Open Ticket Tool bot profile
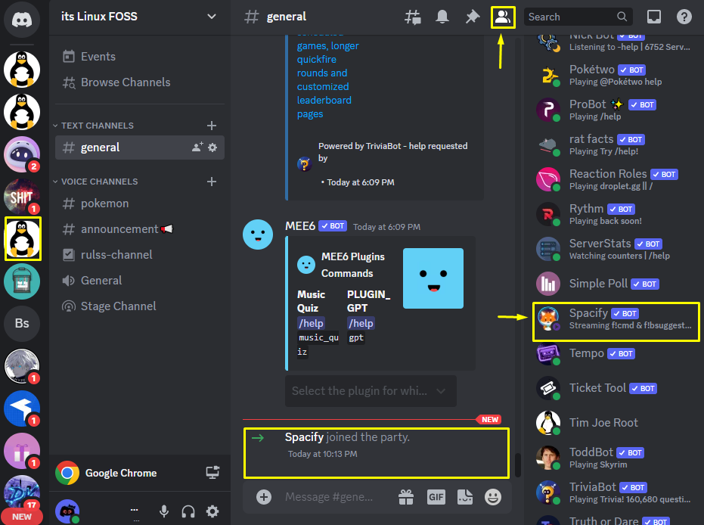 [x=614, y=388]
